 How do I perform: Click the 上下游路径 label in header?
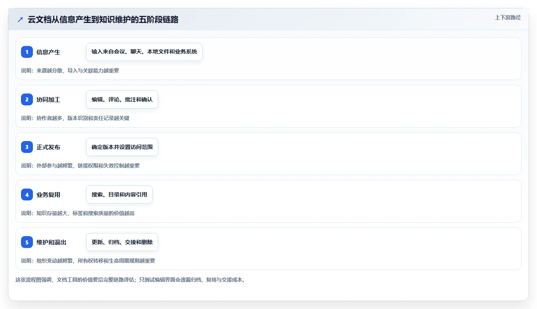coord(508,17)
